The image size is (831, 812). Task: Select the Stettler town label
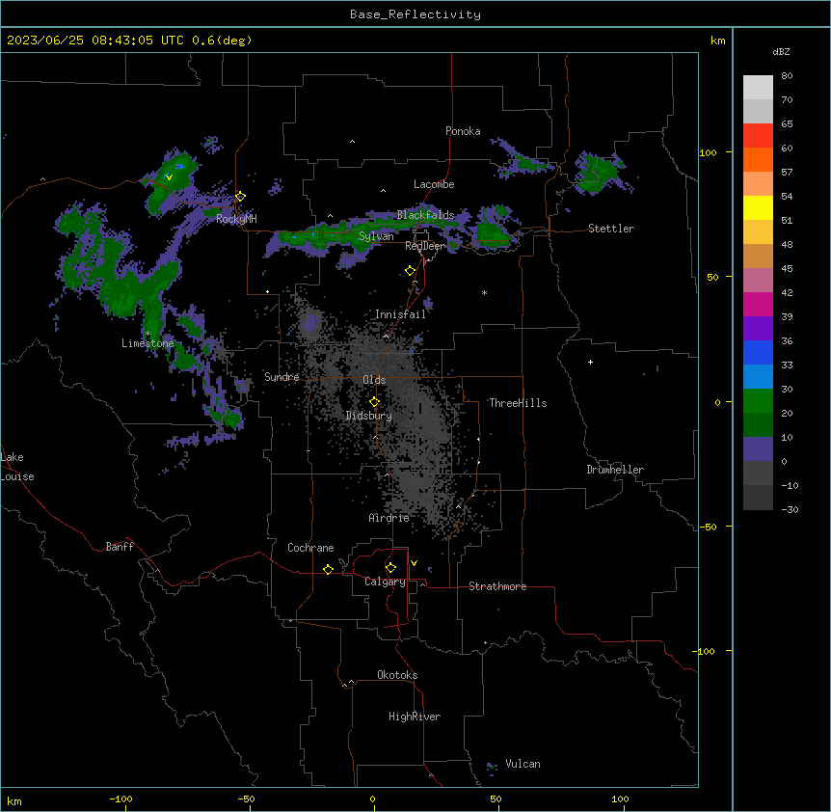click(x=611, y=229)
